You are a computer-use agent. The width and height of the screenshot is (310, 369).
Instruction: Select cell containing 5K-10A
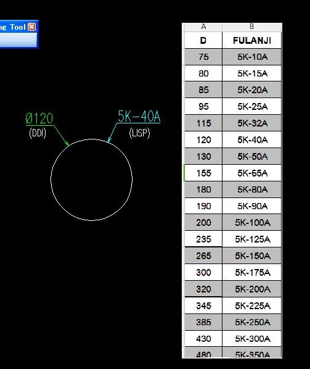click(251, 57)
